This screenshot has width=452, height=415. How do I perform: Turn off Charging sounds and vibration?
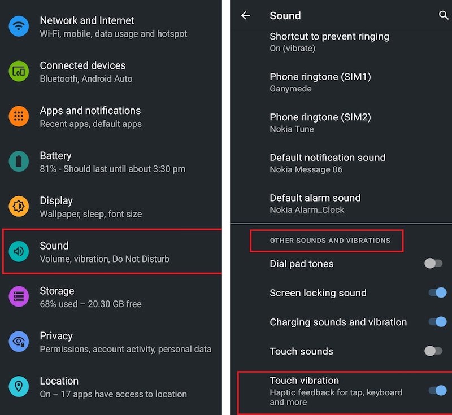(x=437, y=322)
